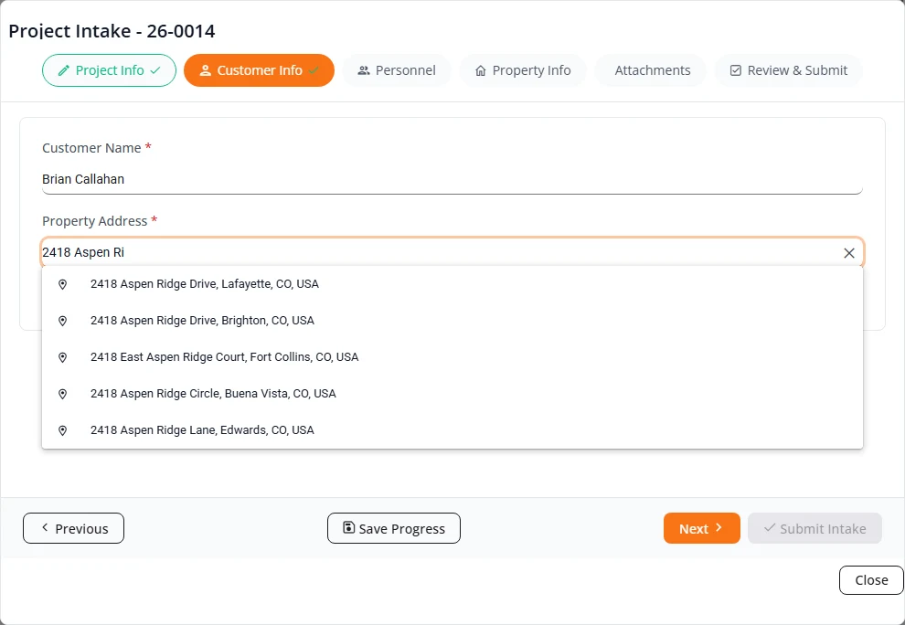
Task: Click pin icon beside Edwards address suggestion
Action: point(62,430)
